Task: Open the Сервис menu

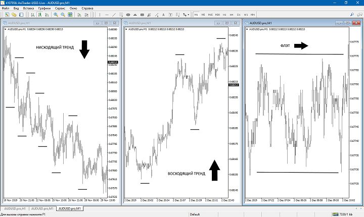Action: (x=60, y=9)
